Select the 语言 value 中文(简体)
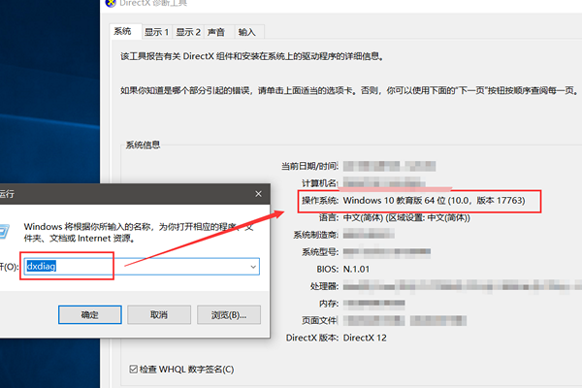 (406, 217)
